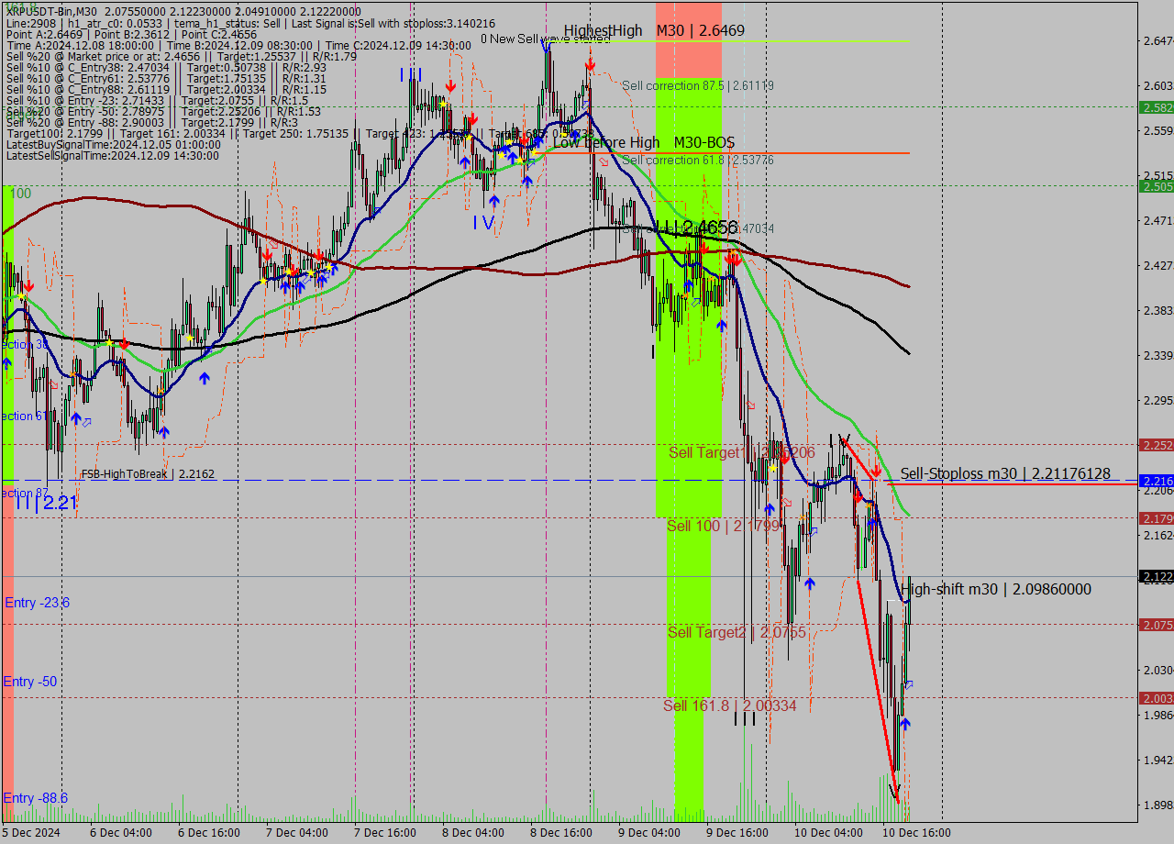Click the 'HighestHigh M30 | 2.6469' label
Viewport: 1174px width, 844px height.
click(654, 30)
